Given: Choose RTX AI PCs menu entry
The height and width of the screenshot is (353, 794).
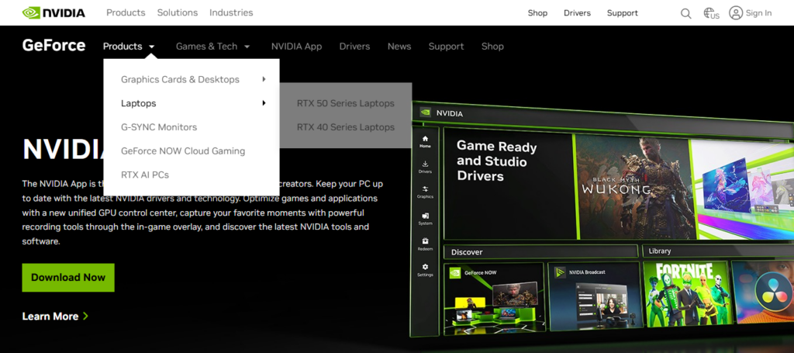Looking at the screenshot, I should pos(145,175).
